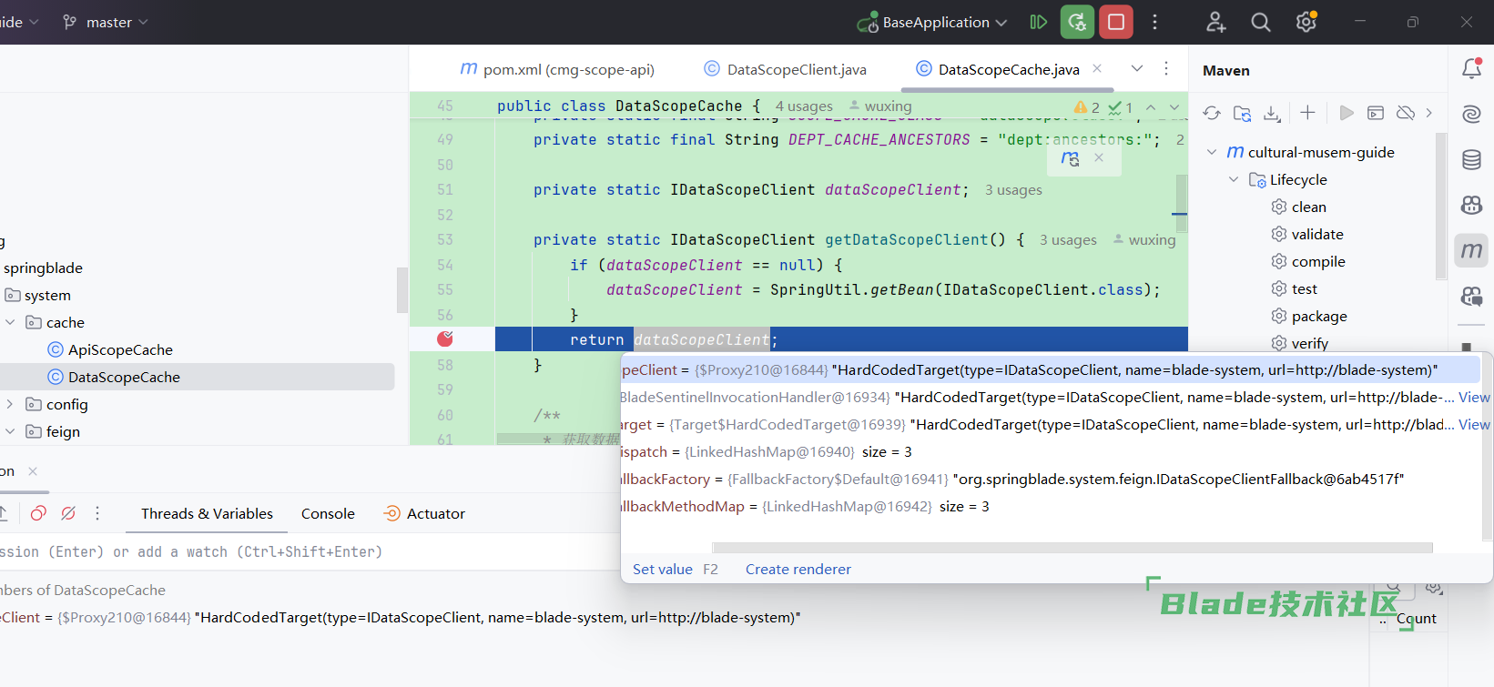Screen dimensions: 1494x687
Task: Collapse the cache folder in project tree
Action: pyautogui.click(x=10, y=322)
